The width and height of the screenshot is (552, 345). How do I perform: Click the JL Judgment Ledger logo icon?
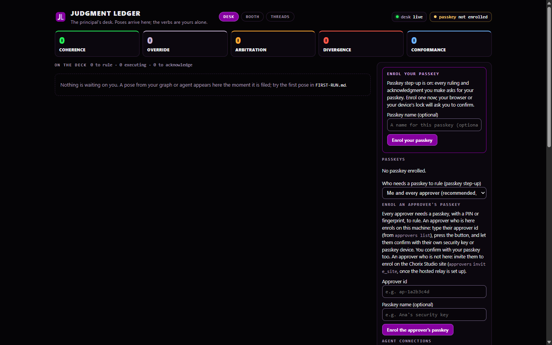[61, 17]
